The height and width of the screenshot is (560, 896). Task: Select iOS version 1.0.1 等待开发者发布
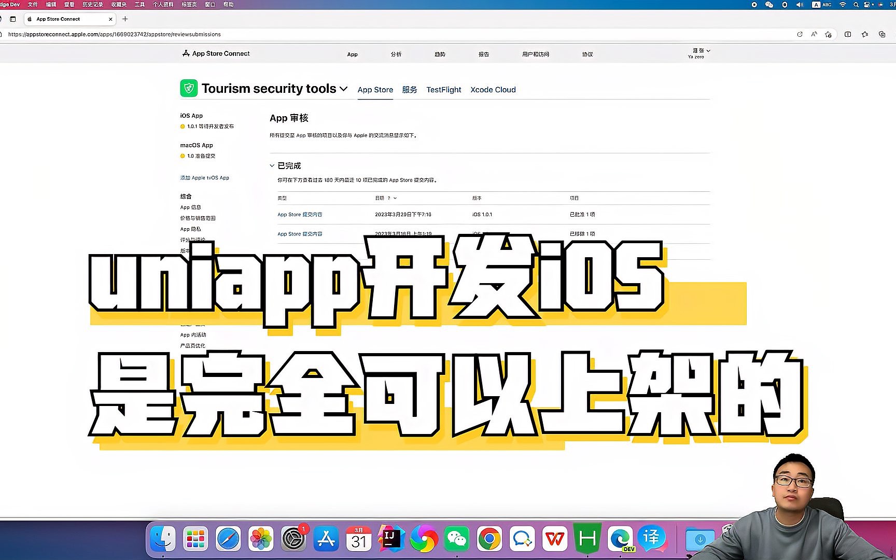pyautogui.click(x=207, y=127)
